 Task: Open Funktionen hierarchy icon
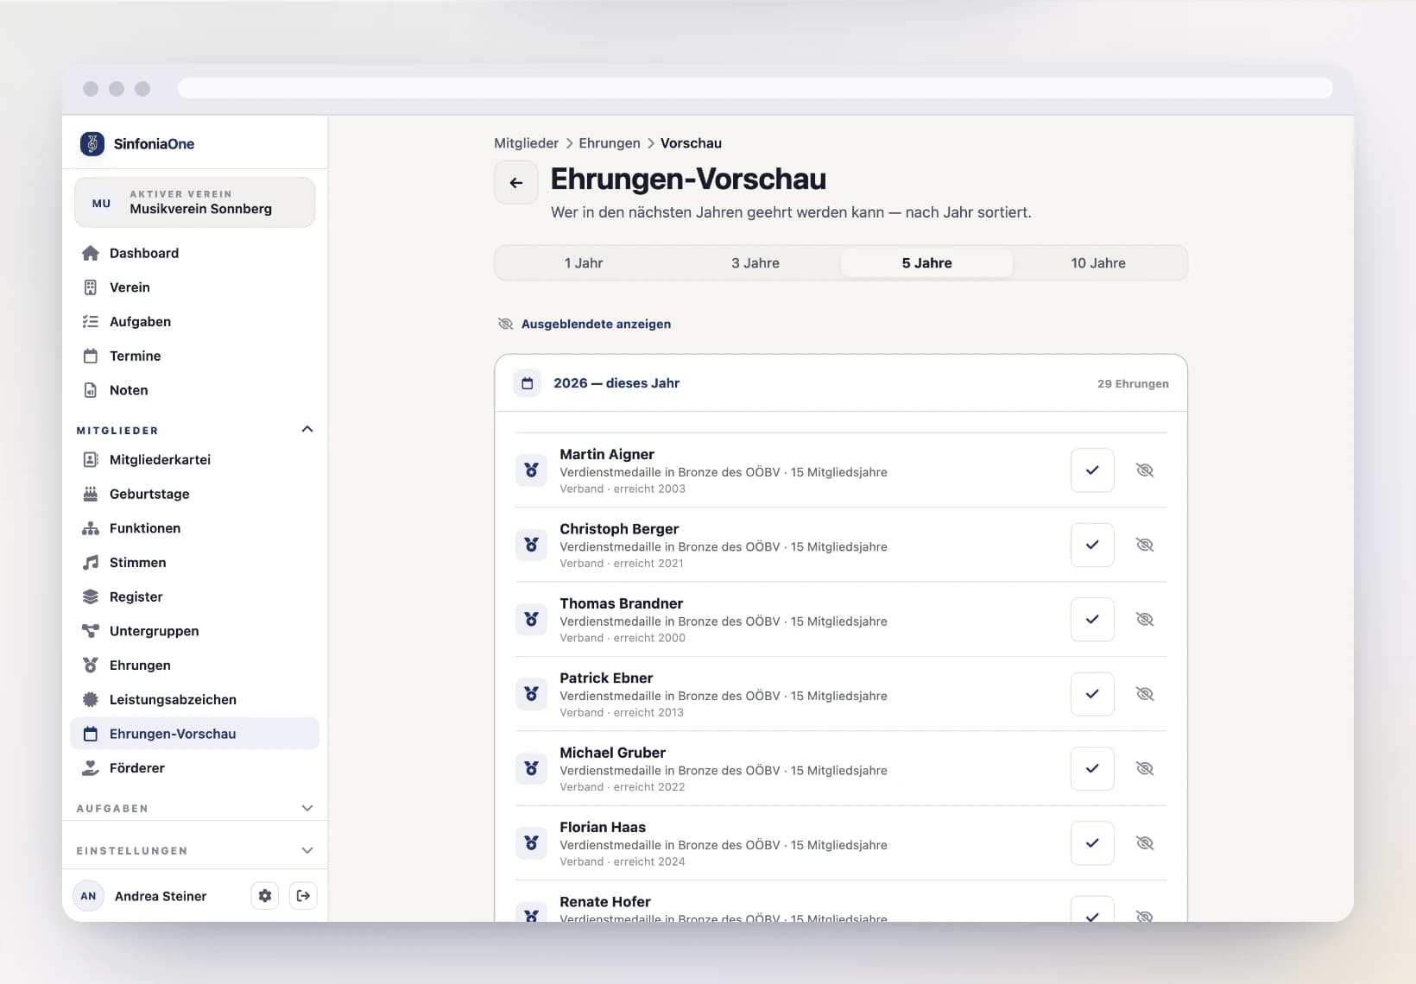coord(91,528)
